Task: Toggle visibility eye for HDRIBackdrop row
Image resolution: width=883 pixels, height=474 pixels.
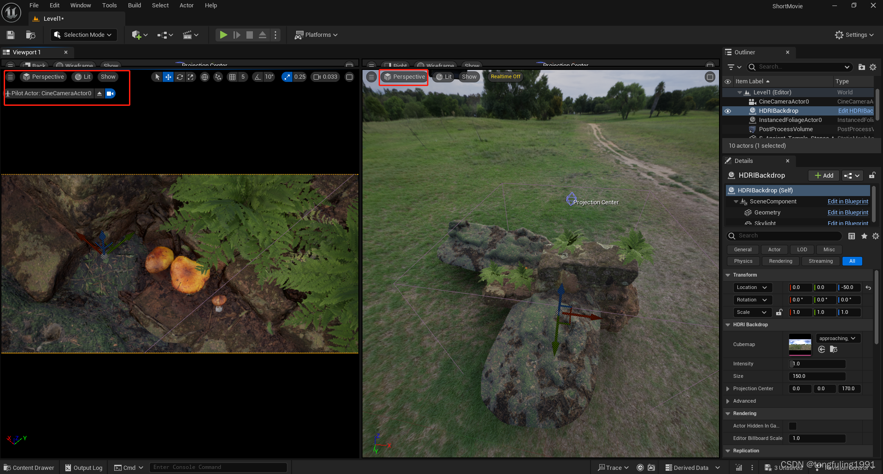Action: [728, 111]
